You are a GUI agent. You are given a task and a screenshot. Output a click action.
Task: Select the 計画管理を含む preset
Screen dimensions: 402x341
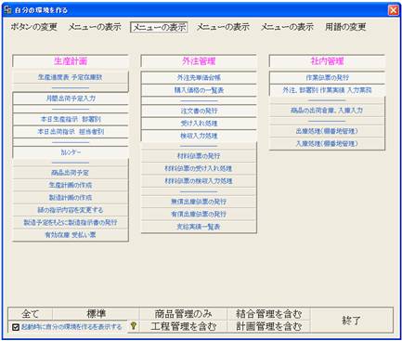[268, 326]
